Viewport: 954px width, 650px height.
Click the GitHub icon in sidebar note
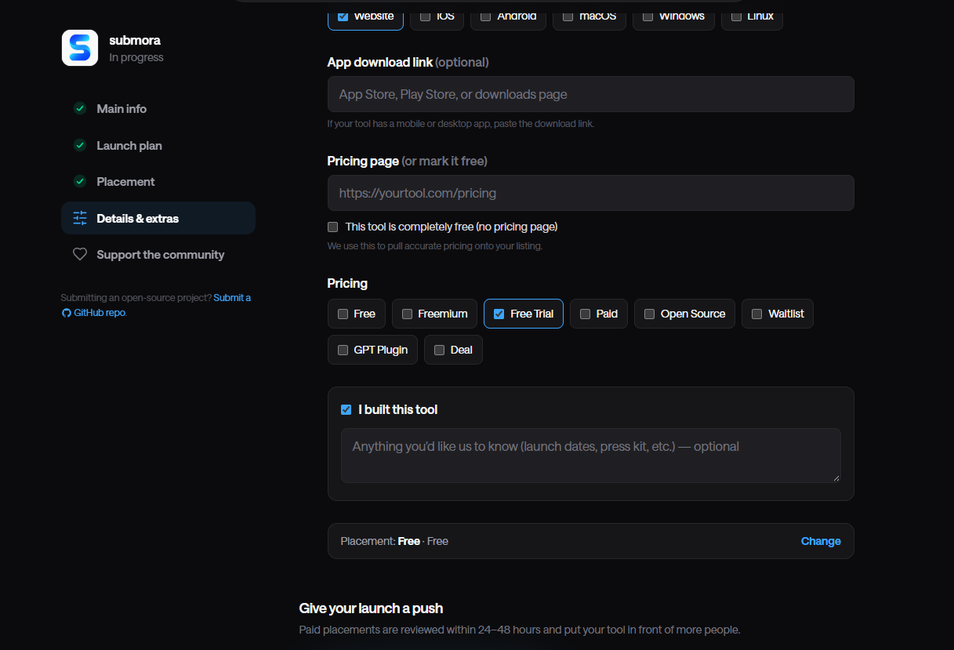click(67, 313)
